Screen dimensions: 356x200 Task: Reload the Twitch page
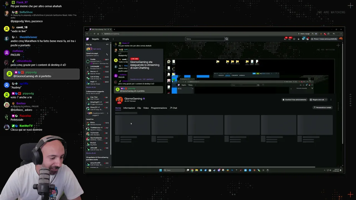point(94,34)
